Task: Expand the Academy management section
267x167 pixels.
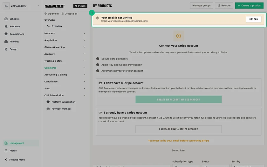Action: [65, 54]
